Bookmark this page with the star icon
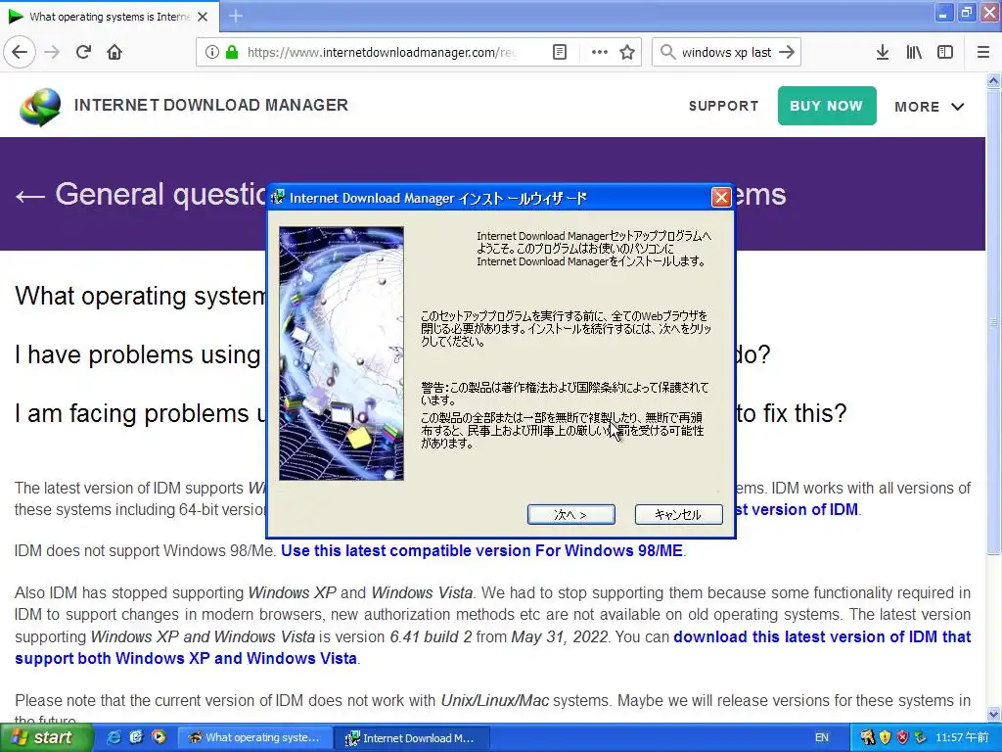 [627, 52]
